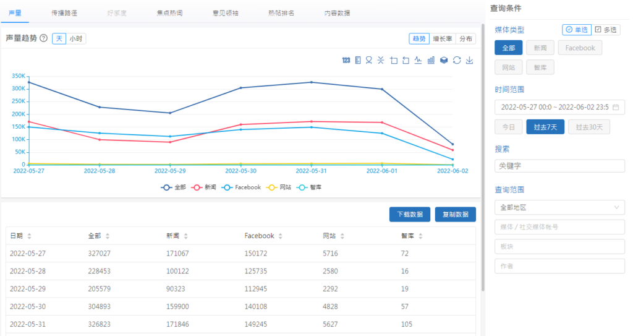Sort table by the 日期 column
This screenshot has height=336, width=633.
(x=20, y=236)
